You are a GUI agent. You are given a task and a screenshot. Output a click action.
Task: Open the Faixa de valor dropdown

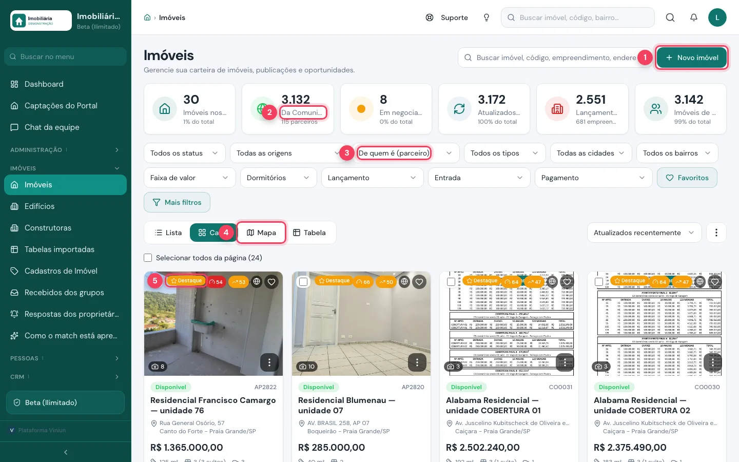(190, 178)
